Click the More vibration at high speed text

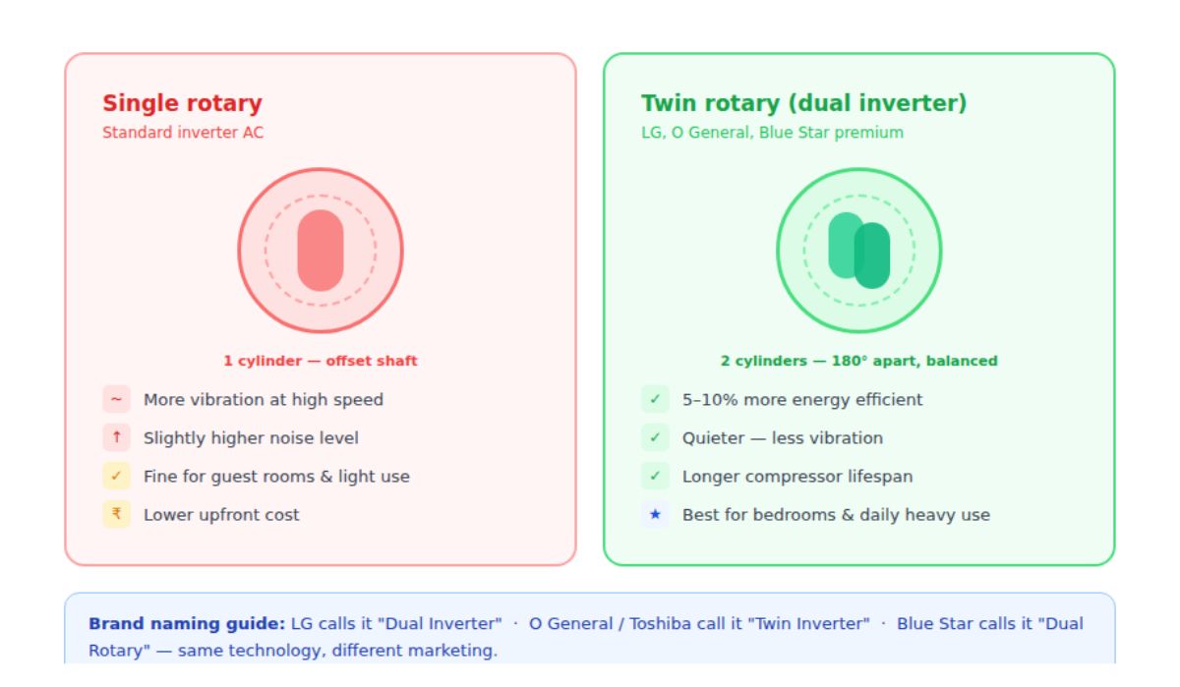264,400
